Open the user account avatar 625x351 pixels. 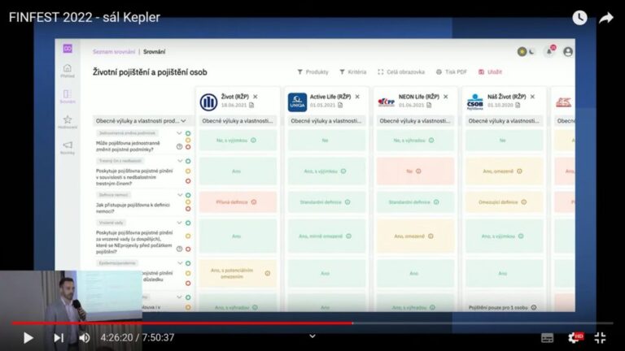click(x=568, y=51)
